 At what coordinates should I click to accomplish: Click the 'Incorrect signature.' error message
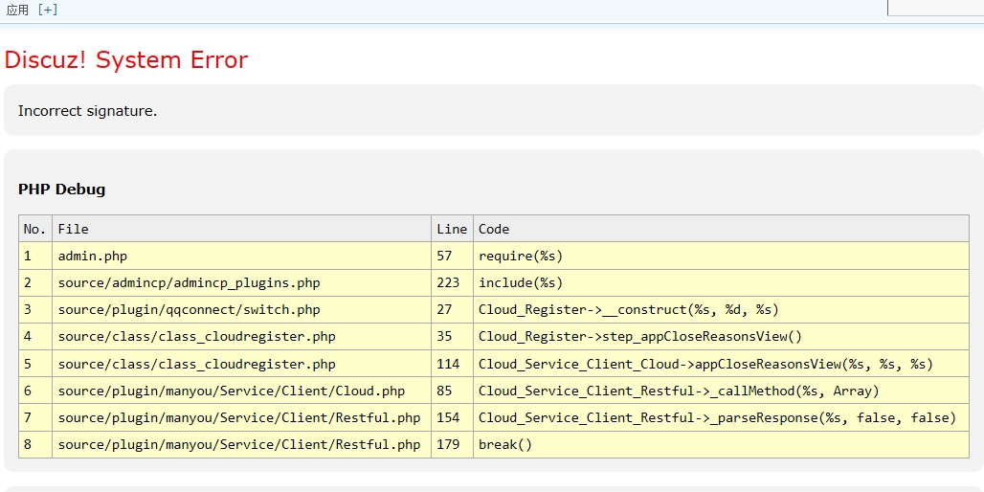point(87,111)
